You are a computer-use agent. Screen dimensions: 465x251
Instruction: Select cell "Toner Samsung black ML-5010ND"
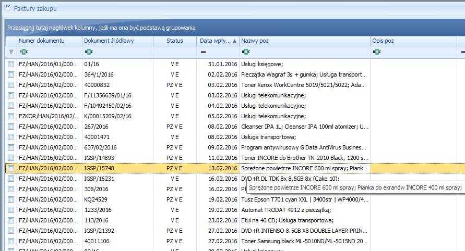305,241
